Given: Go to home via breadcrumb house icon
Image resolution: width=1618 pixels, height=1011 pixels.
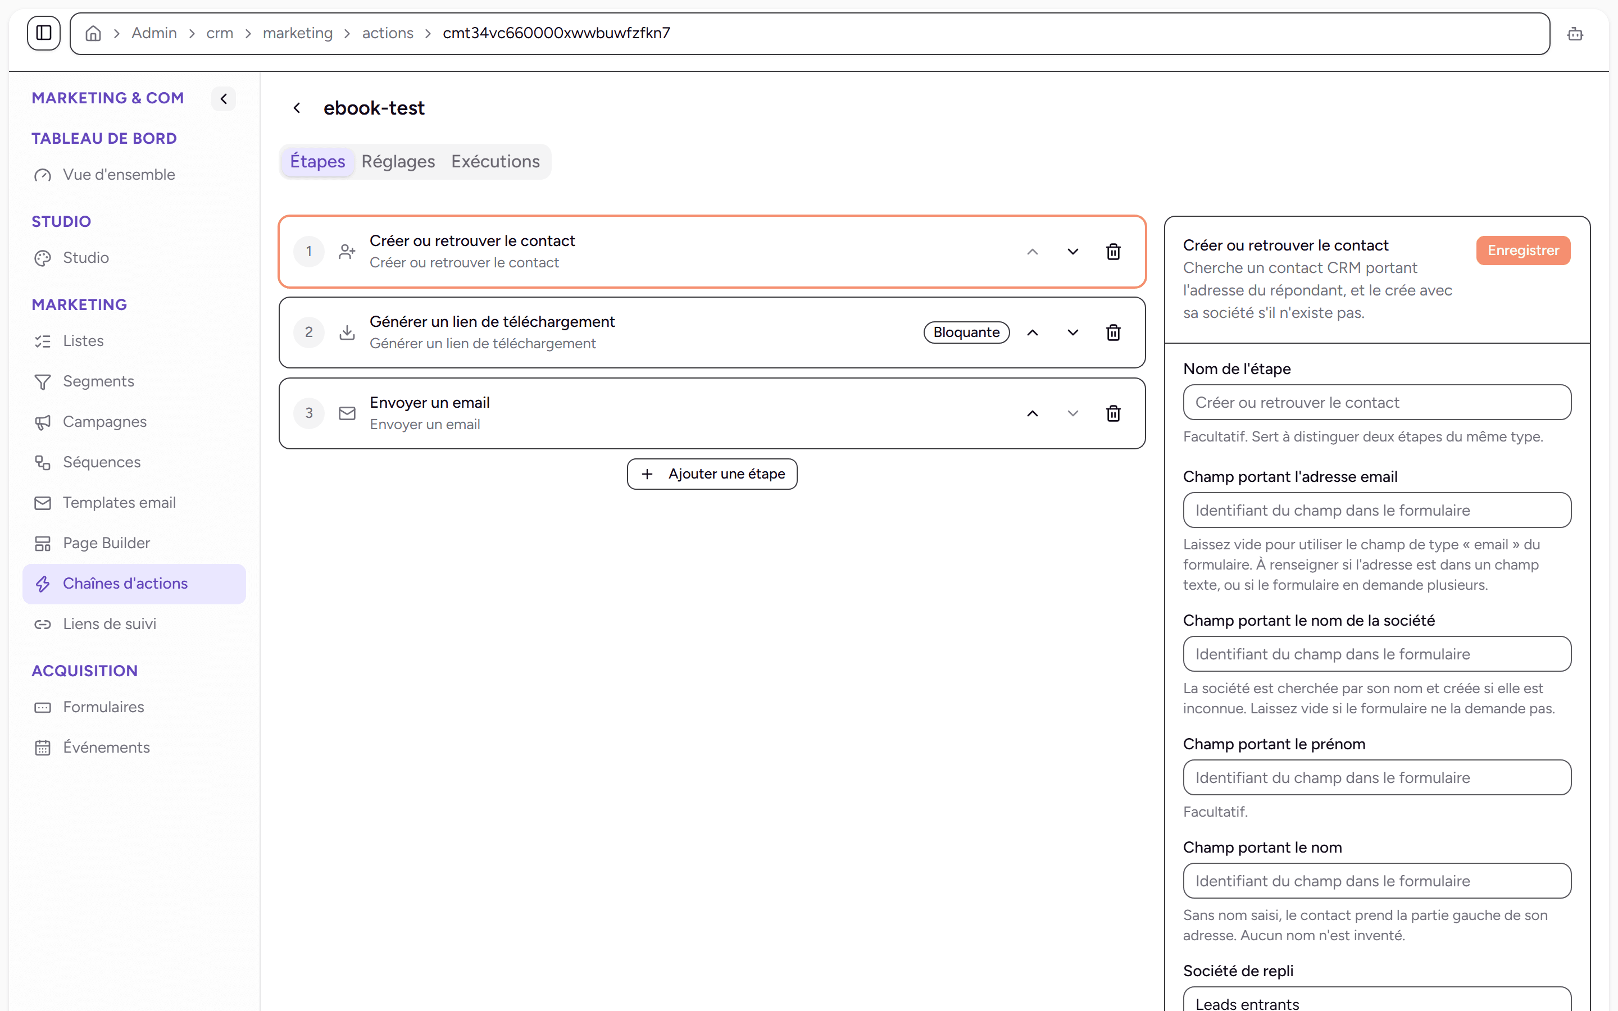Looking at the screenshot, I should [94, 34].
